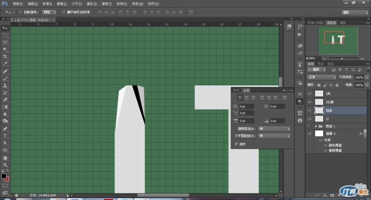Expand the 群組 1 layer group
Viewport: 371px width, 200px height.
click(x=316, y=126)
